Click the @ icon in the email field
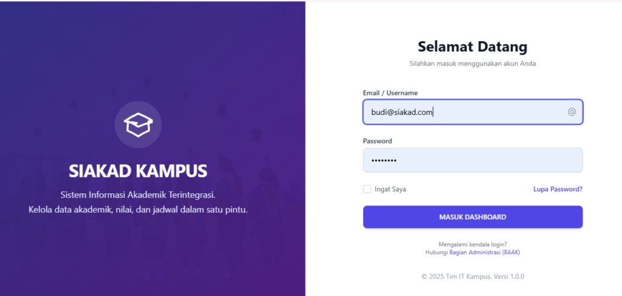Screen dimensions: 622x296 pyautogui.click(x=572, y=112)
